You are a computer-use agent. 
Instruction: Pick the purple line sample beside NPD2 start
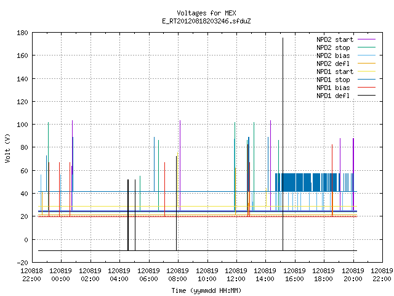pos(366,39)
